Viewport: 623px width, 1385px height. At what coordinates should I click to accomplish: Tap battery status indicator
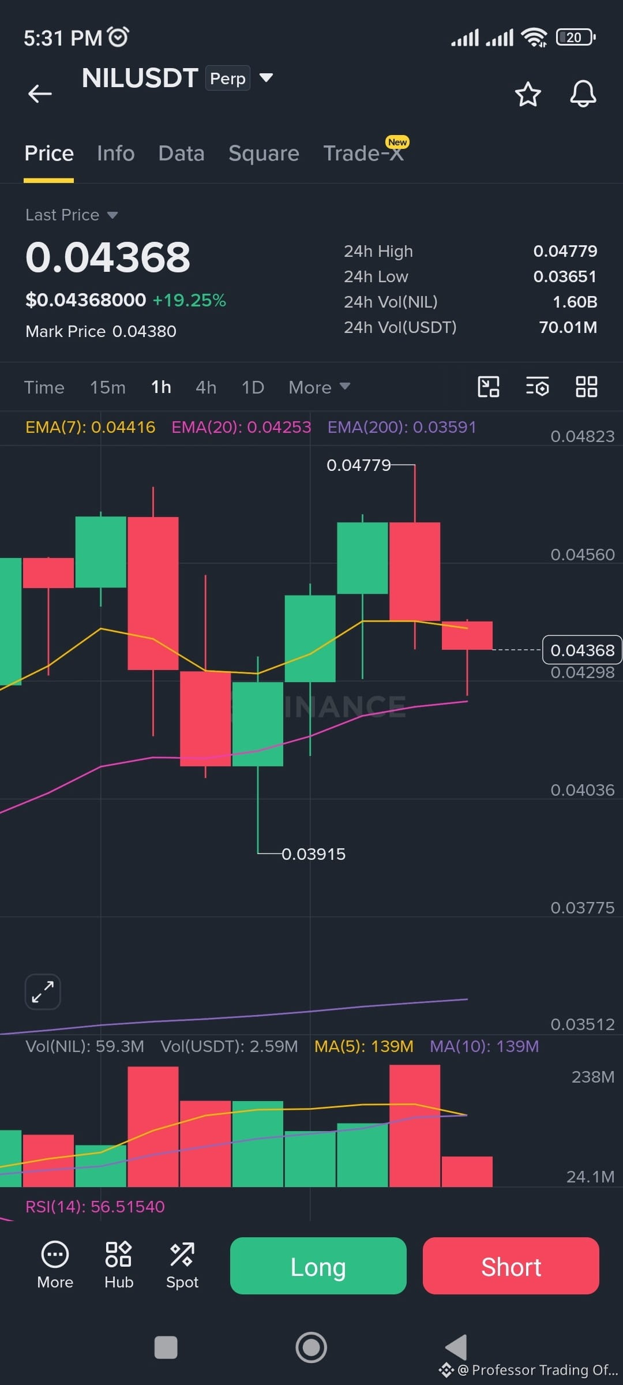pyautogui.click(x=576, y=38)
